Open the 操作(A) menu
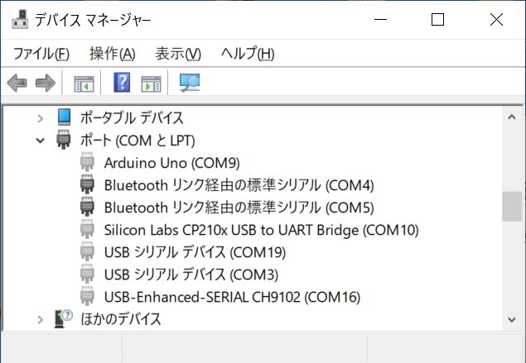The image size is (526, 363). click(x=113, y=54)
